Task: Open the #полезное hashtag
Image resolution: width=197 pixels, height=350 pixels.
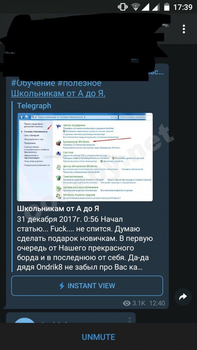Action: 79,83
